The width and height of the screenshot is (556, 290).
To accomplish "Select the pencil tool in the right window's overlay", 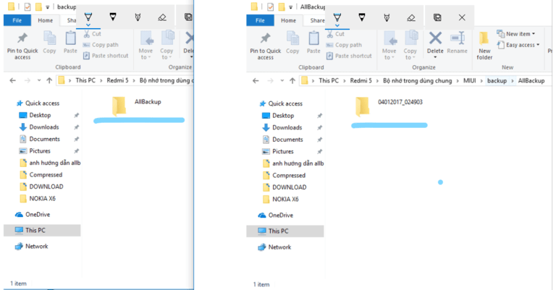I will pyautogui.click(x=362, y=17).
